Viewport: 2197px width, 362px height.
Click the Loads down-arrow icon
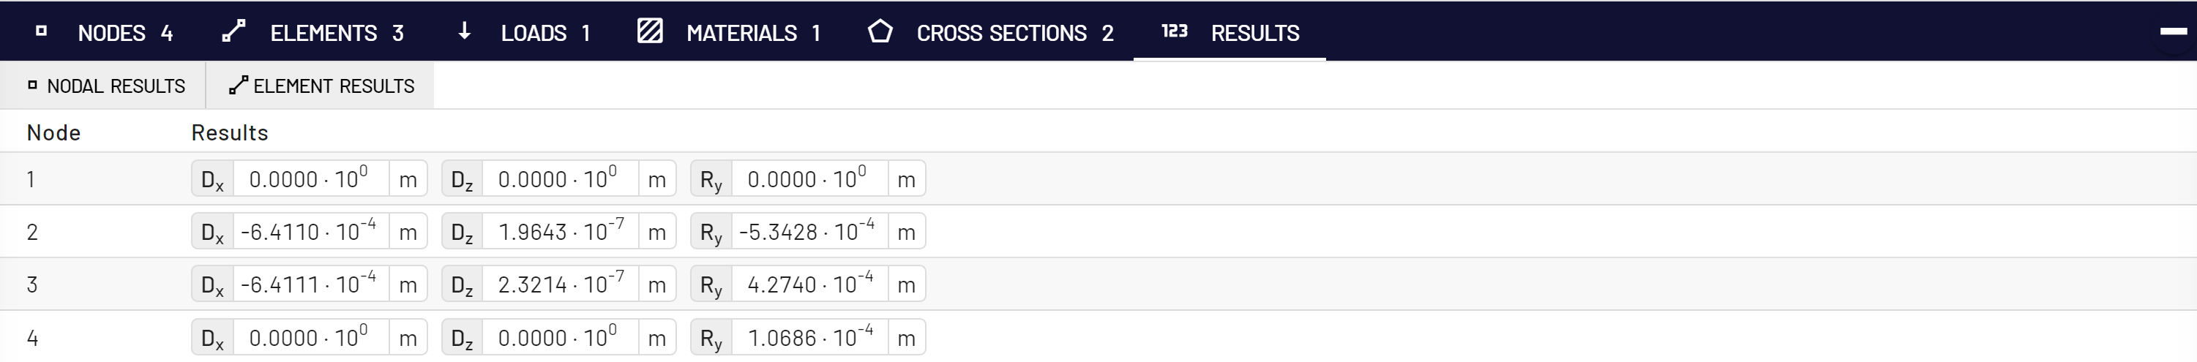pyautogui.click(x=465, y=31)
